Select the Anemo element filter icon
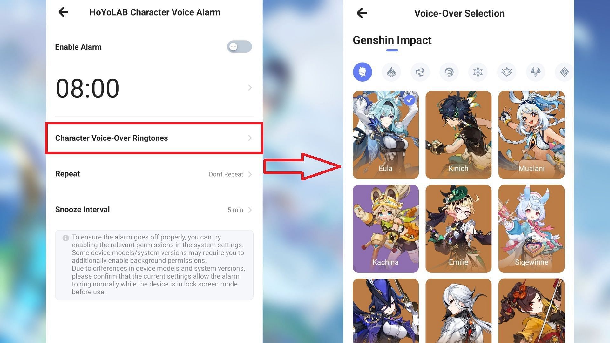The width and height of the screenshot is (610, 343). click(420, 72)
